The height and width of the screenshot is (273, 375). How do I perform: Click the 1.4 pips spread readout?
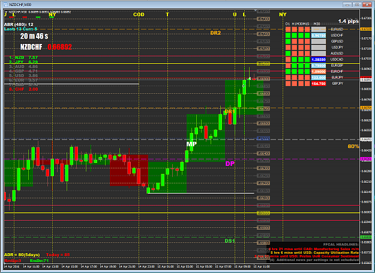coord(348,21)
